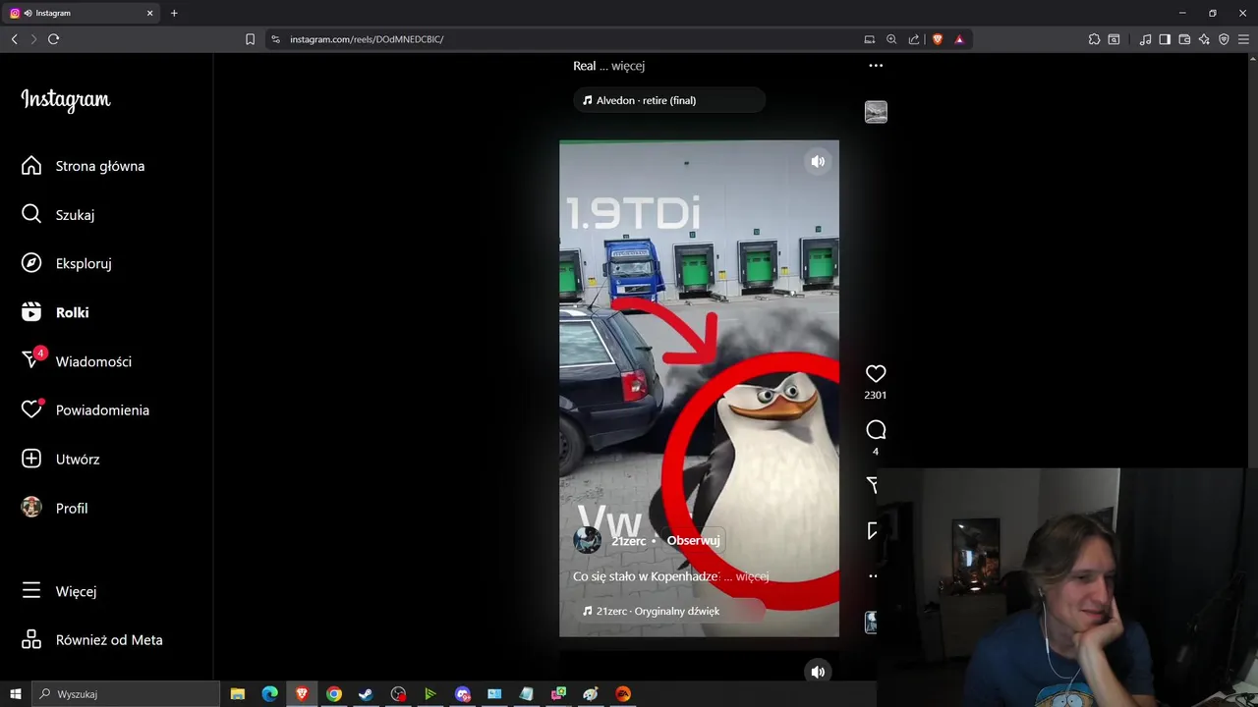Screen dimensions: 1258x707
Task: Click the address bar URL
Action: [x=367, y=39]
